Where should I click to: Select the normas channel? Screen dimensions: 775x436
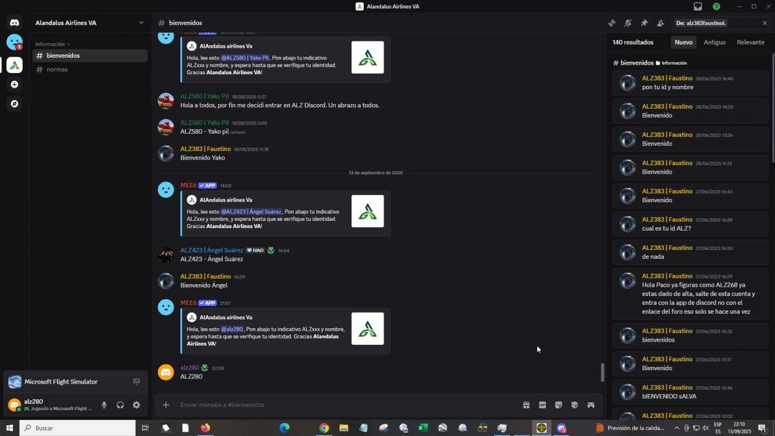pyautogui.click(x=90, y=69)
